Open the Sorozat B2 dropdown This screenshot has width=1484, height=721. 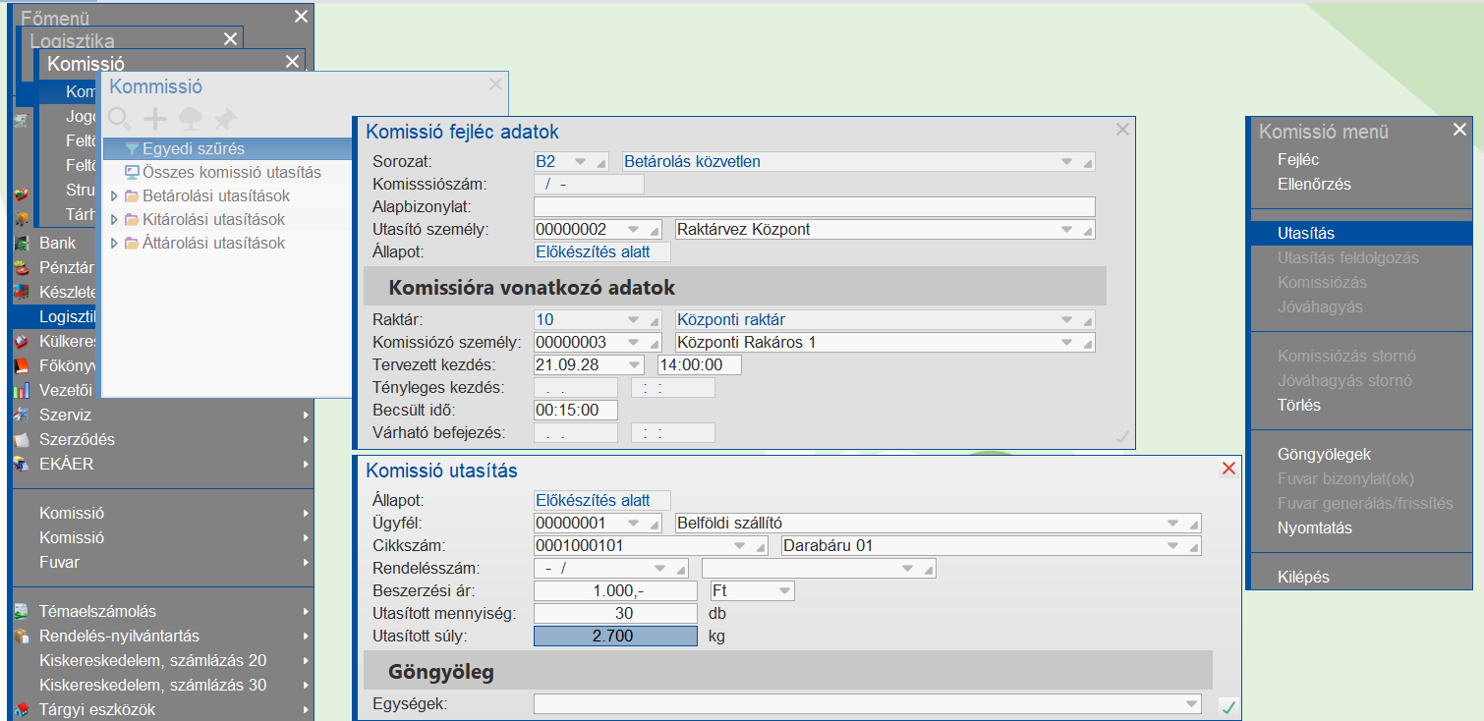[579, 162]
